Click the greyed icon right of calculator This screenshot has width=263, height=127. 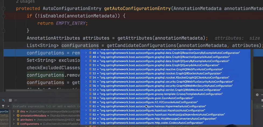click(x=16, y=100)
